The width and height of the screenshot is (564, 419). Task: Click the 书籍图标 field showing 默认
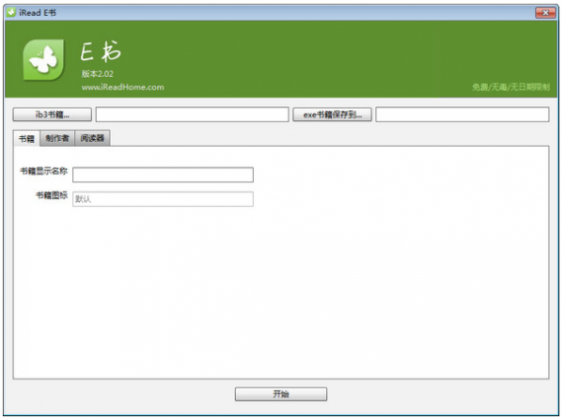163,199
